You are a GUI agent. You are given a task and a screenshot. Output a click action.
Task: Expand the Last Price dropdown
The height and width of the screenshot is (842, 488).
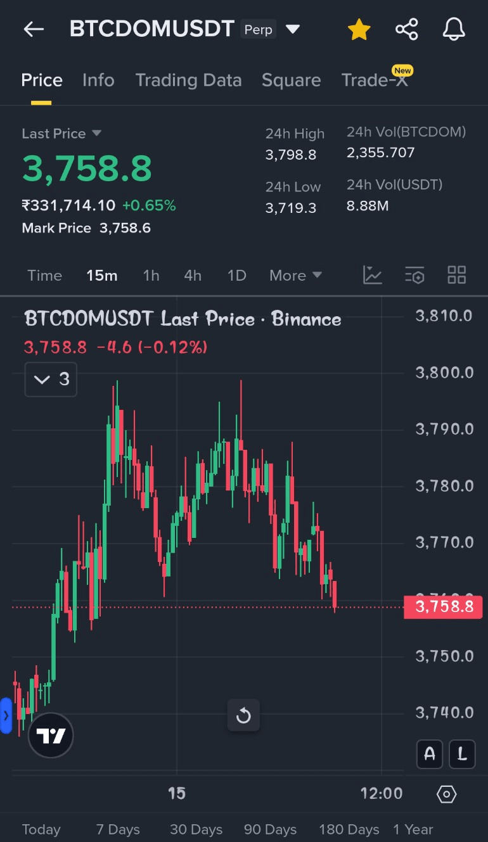[96, 133]
